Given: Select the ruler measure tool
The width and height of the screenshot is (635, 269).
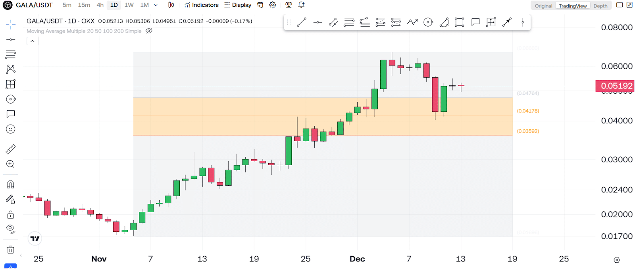Looking at the screenshot, I should tap(11, 149).
